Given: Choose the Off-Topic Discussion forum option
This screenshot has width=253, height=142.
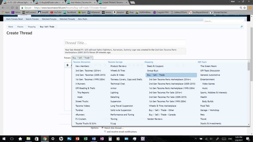Looking at the screenshot, I should pos(210,70).
